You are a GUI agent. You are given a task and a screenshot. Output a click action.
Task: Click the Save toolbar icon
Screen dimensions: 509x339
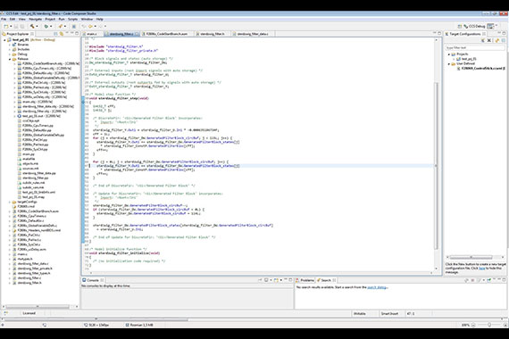coord(15,26)
